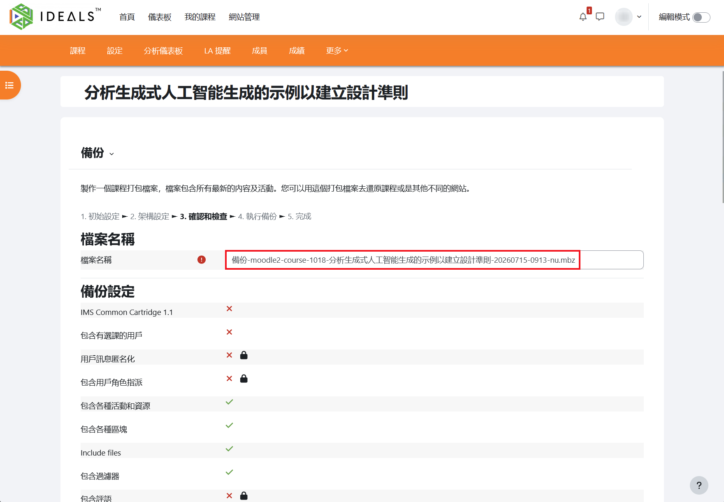
Task: Open 網站管理 in the top navigation
Action: click(244, 17)
